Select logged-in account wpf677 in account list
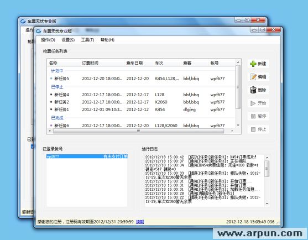This screenshot has width=308, height=240. point(87,156)
